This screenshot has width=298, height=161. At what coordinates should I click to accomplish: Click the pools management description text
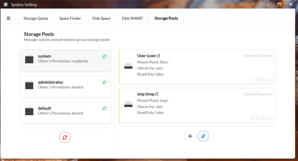click(67, 40)
